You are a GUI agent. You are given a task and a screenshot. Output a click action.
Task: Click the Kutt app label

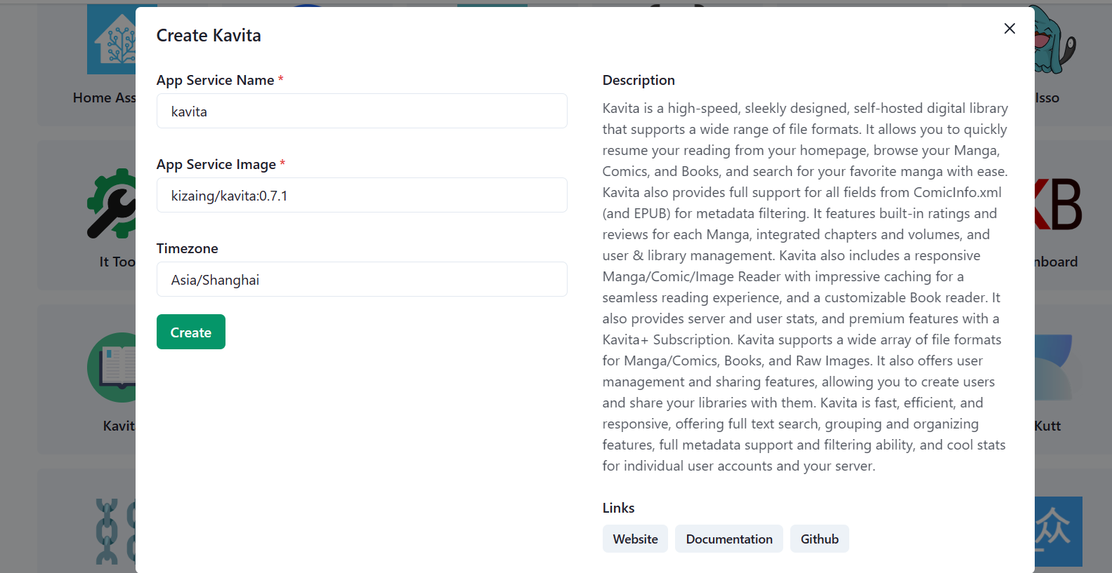tap(1047, 426)
